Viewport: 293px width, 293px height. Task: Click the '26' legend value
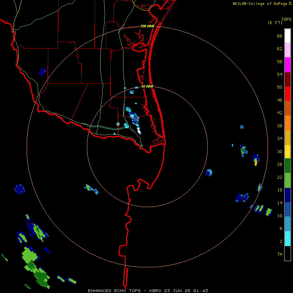tap(280, 164)
